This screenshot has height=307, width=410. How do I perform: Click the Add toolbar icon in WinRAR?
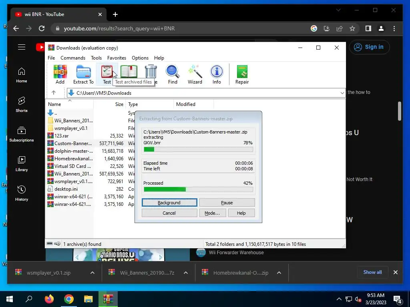[60, 74]
